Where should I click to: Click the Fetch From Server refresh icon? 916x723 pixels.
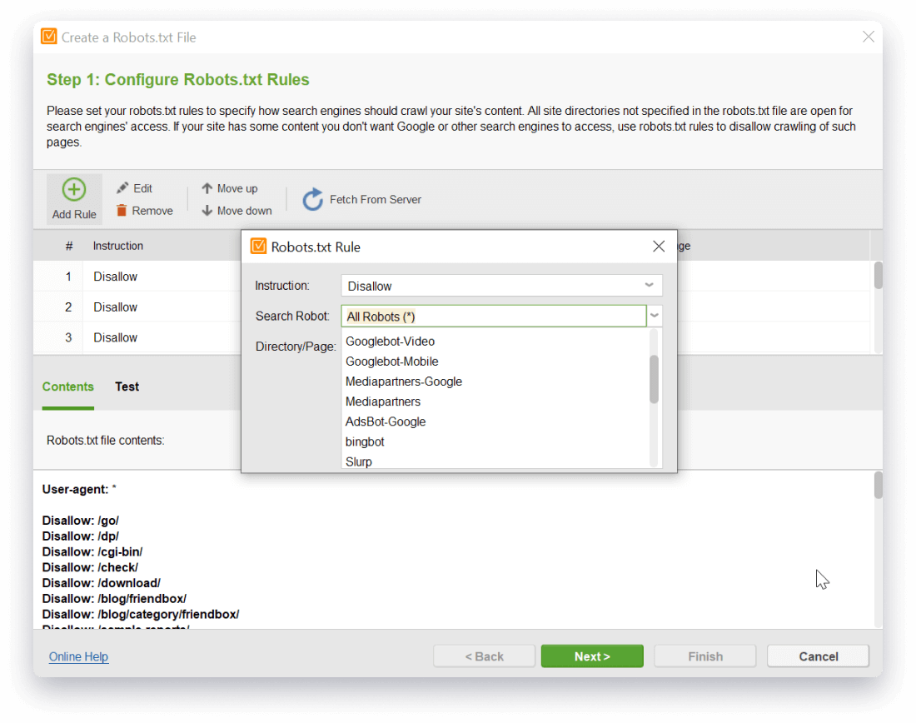312,199
